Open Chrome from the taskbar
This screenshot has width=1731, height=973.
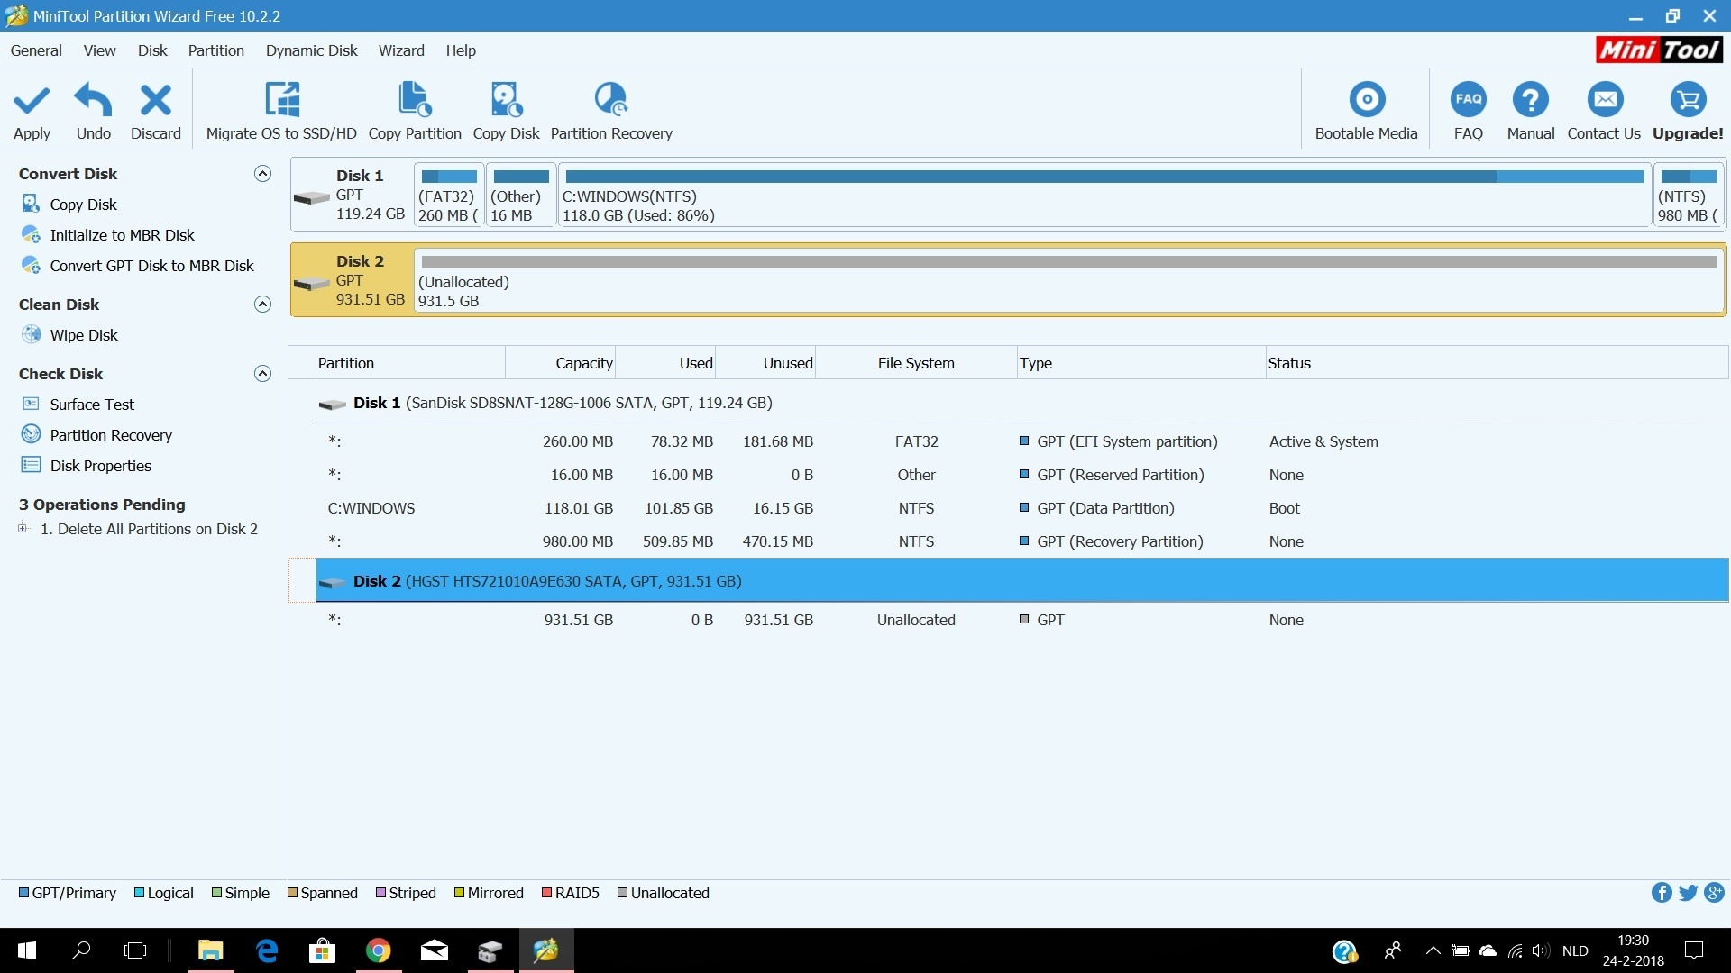pos(379,950)
